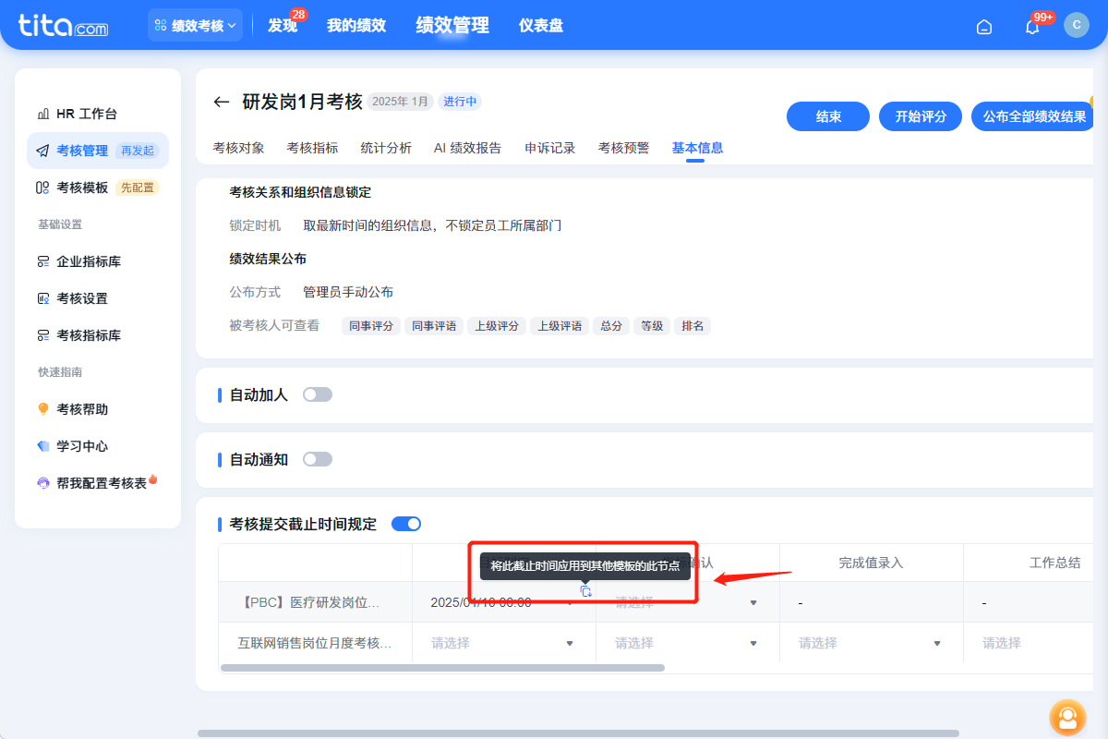Open the 请选择 dropdown for 互联网销售岗位月度考核
The image size is (1108, 739).
[x=503, y=642]
